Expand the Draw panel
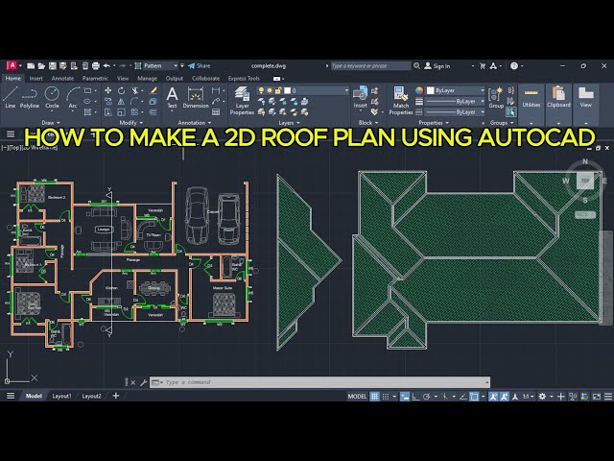 51,123
